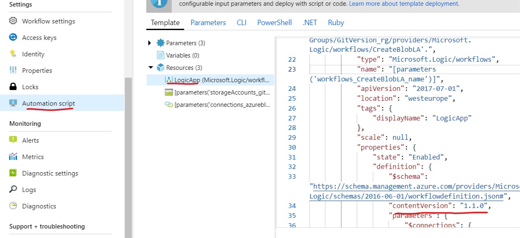The height and width of the screenshot is (238, 520).
Task: Open the CLI tab
Action: pyautogui.click(x=242, y=23)
